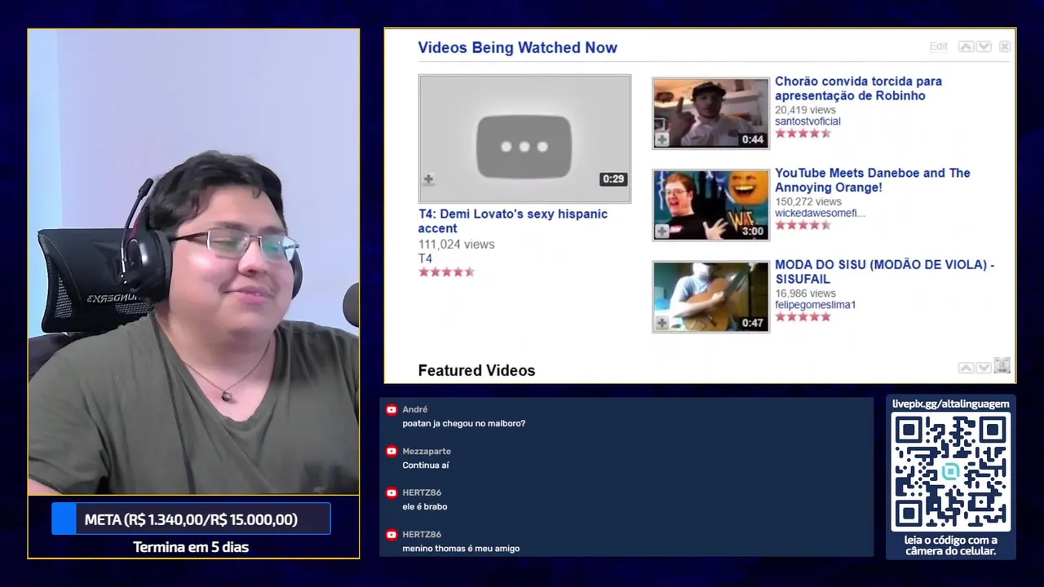Visit the wickedawesomefi... channel

tap(820, 214)
